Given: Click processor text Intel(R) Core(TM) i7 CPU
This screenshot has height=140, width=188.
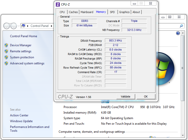Looking at the screenshot, I should pos(117,107).
